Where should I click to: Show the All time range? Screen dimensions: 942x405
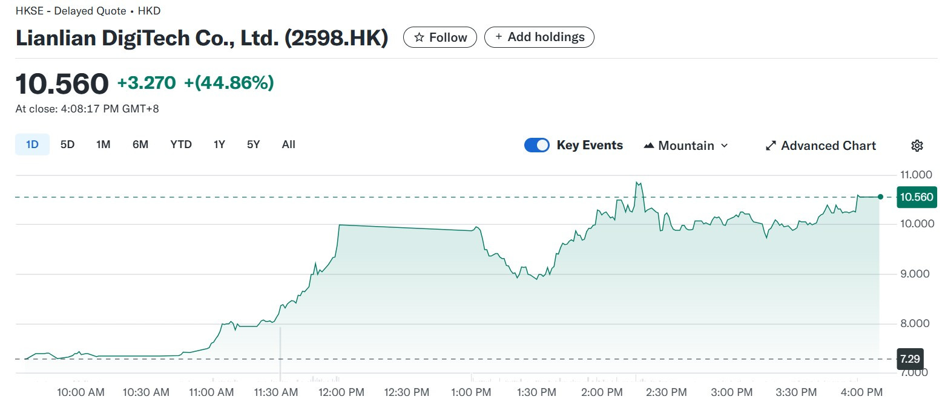pos(289,144)
